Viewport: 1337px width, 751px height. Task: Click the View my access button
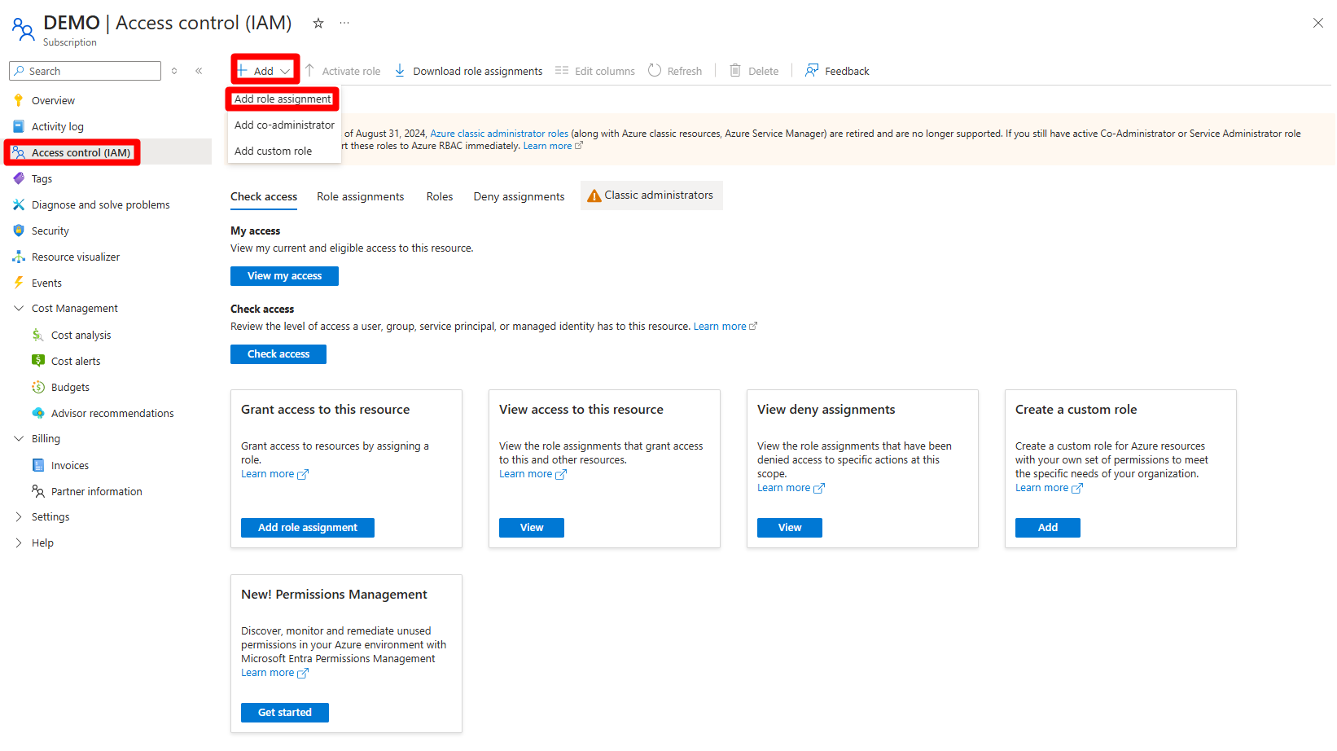[x=284, y=275]
